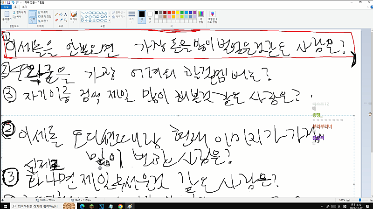Open the shape Fill (채우기) dropdown

[118, 17]
